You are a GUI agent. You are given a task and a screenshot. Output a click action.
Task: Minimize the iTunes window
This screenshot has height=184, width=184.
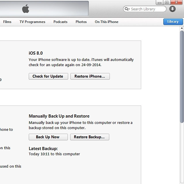click(160, 2)
